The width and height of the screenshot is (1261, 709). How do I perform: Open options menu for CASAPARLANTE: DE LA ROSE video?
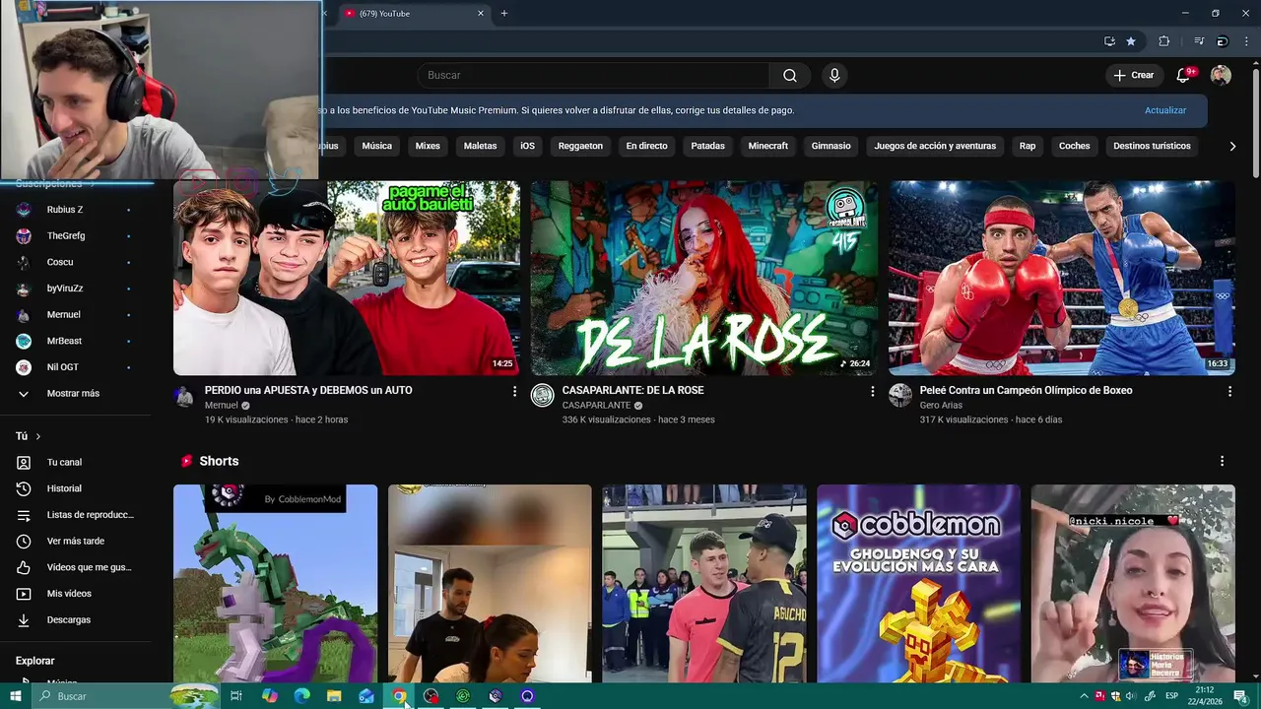coord(872,392)
